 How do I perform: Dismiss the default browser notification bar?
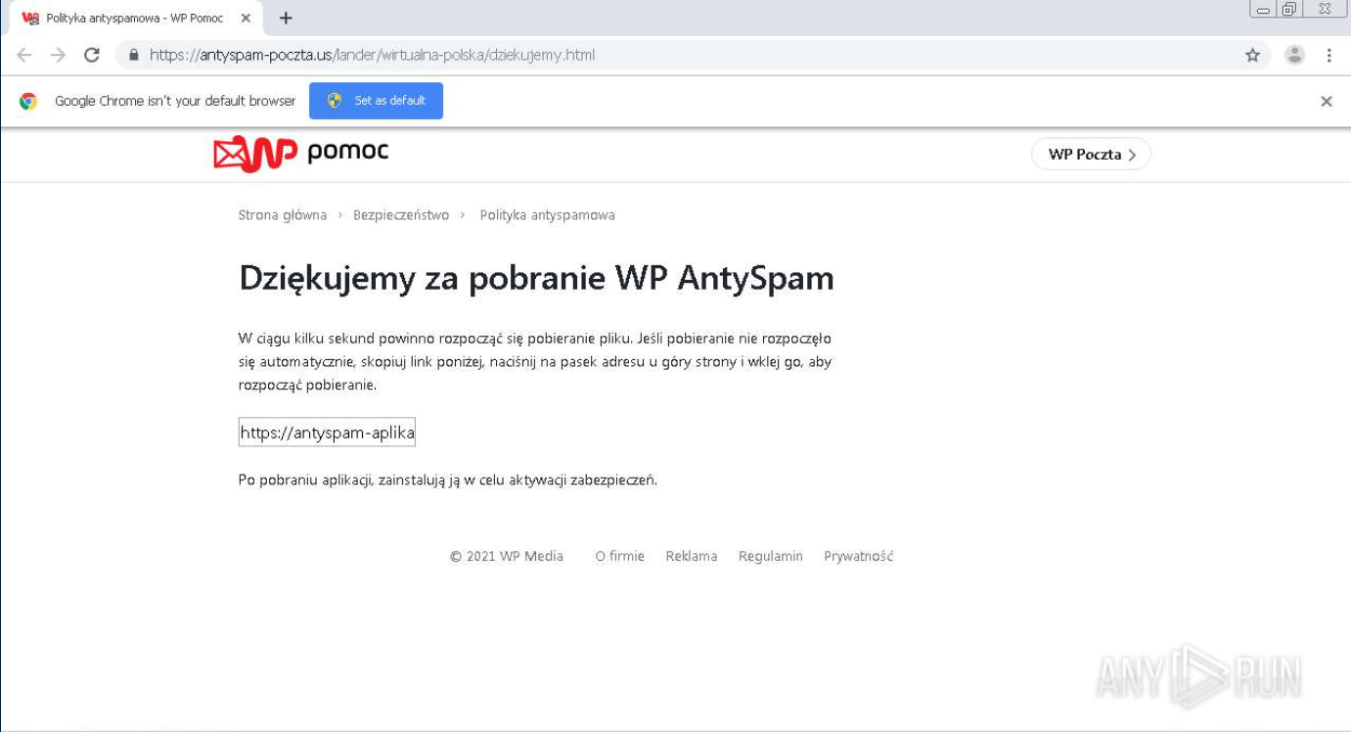(x=1326, y=101)
